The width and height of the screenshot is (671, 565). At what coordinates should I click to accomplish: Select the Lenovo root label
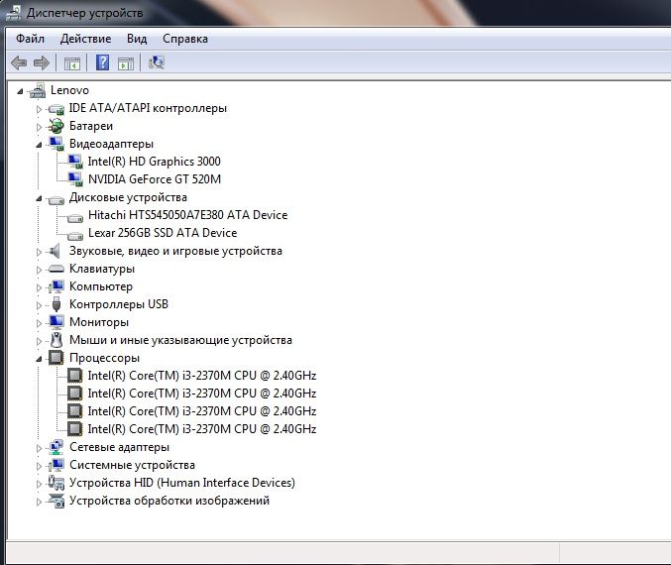(x=69, y=90)
